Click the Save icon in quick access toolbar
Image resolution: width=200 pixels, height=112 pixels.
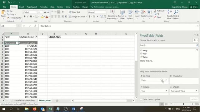coord(4,2)
